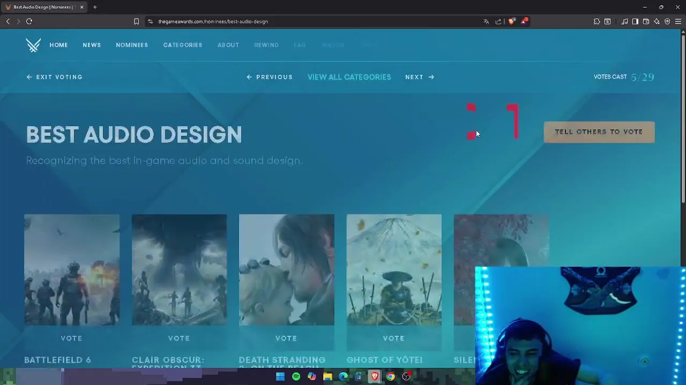Viewport: 686px width, 385px height.
Task: Open Microsoft Edge from the taskbar
Action: click(343, 376)
